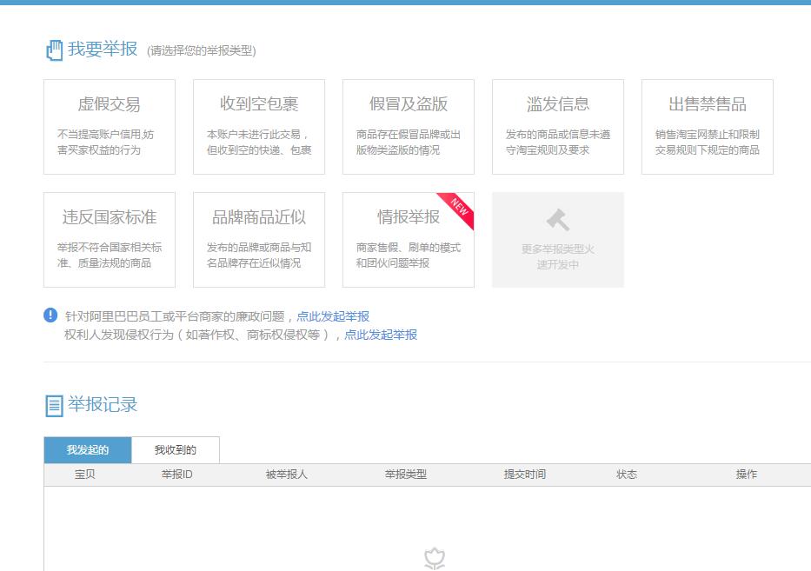Select 违反国家标准 report category
The width and height of the screenshot is (811, 571).
click(110, 239)
